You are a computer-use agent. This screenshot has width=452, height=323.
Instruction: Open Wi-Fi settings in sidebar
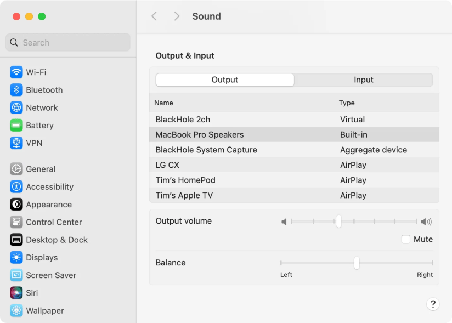36,72
